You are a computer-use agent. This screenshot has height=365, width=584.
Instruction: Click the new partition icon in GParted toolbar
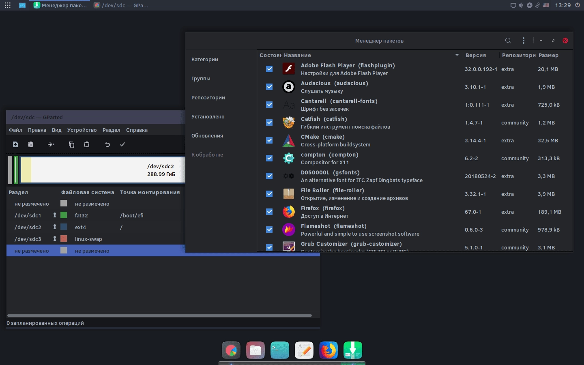15,144
